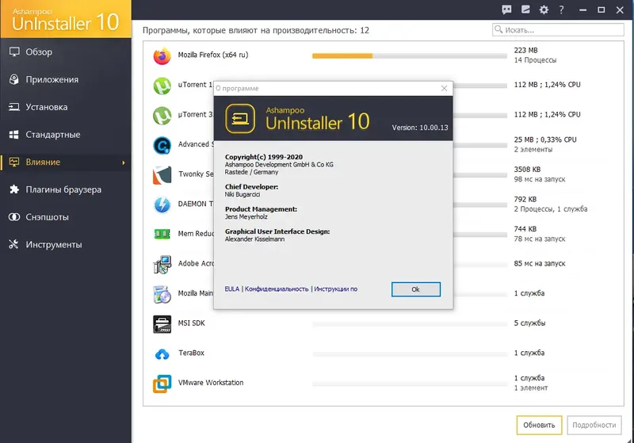The width and height of the screenshot is (634, 443).
Task: Open the Инструкции по link
Action: (x=335, y=289)
